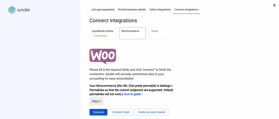Select the Connect integrations tab
The image size is (279, 119).
[x=186, y=10]
